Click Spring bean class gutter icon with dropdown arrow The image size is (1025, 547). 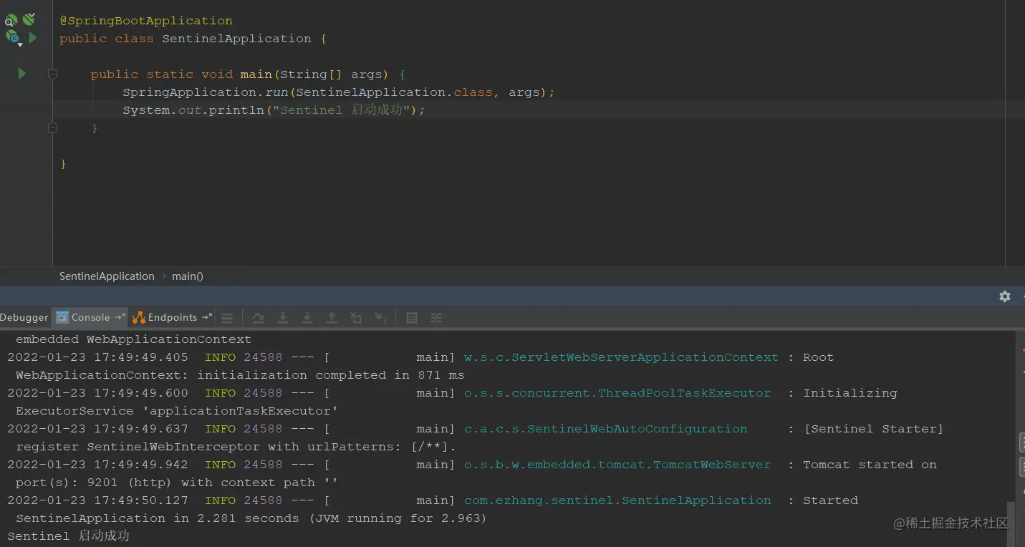pos(13,38)
